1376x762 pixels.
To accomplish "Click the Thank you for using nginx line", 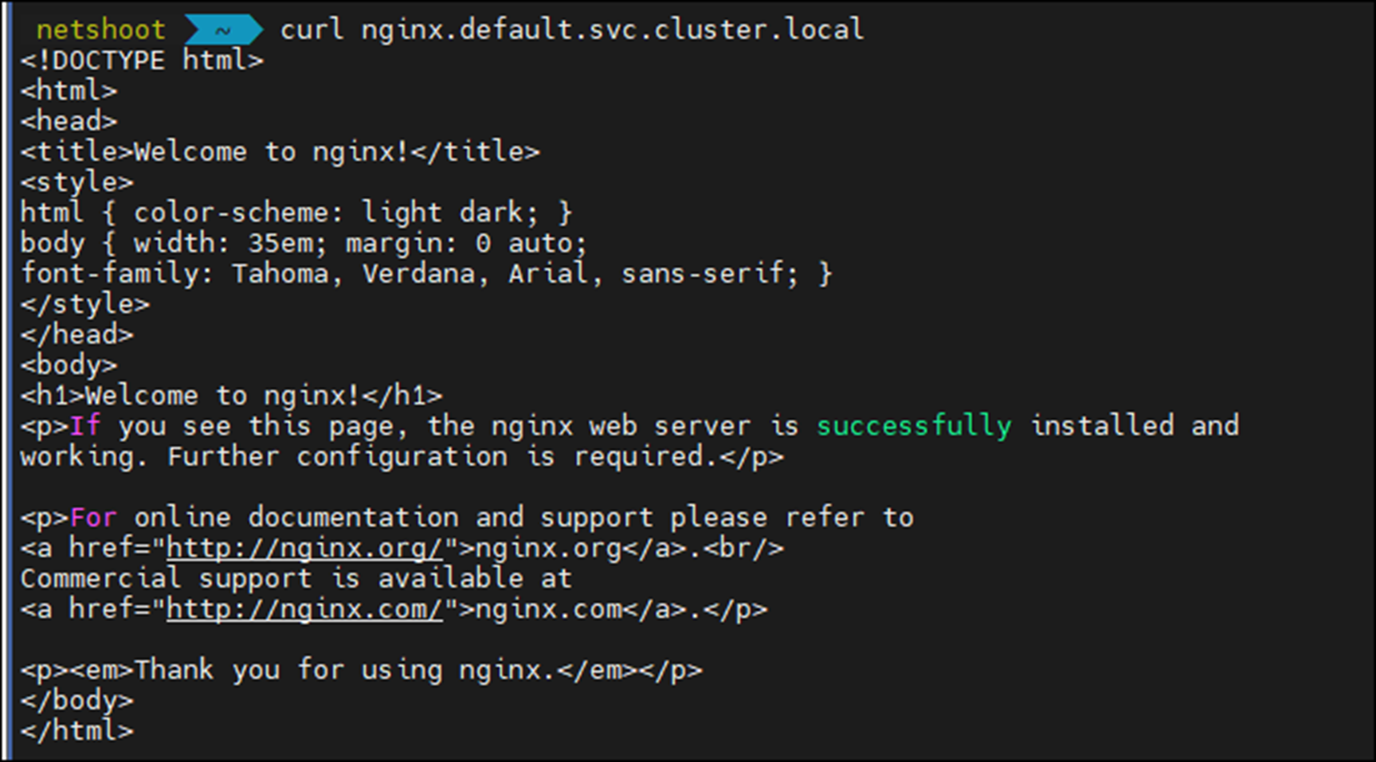I will click(361, 670).
